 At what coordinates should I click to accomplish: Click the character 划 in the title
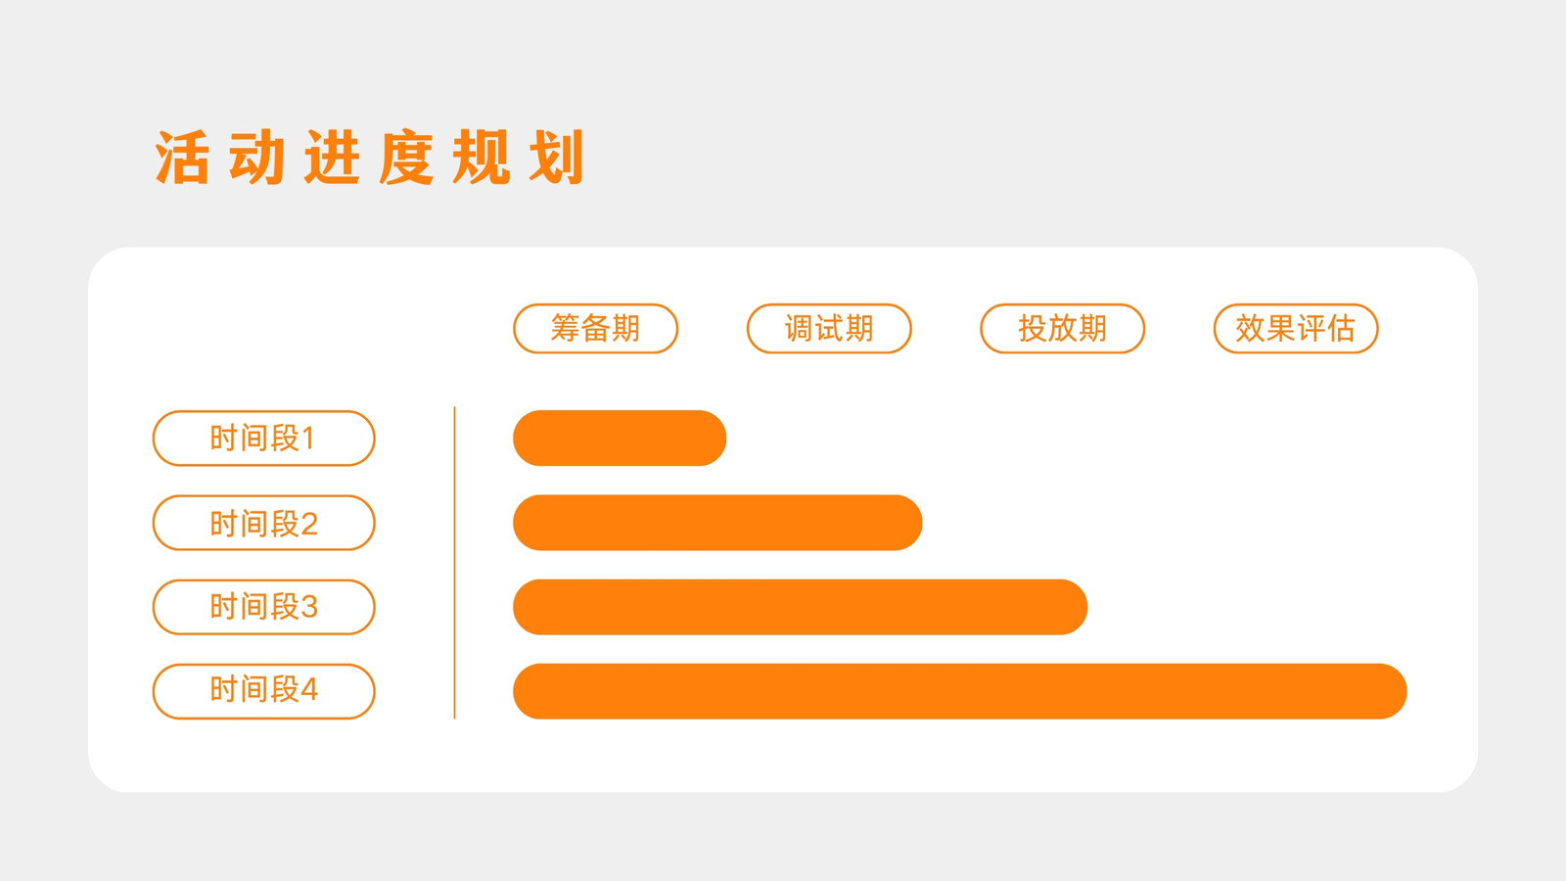pos(557,158)
